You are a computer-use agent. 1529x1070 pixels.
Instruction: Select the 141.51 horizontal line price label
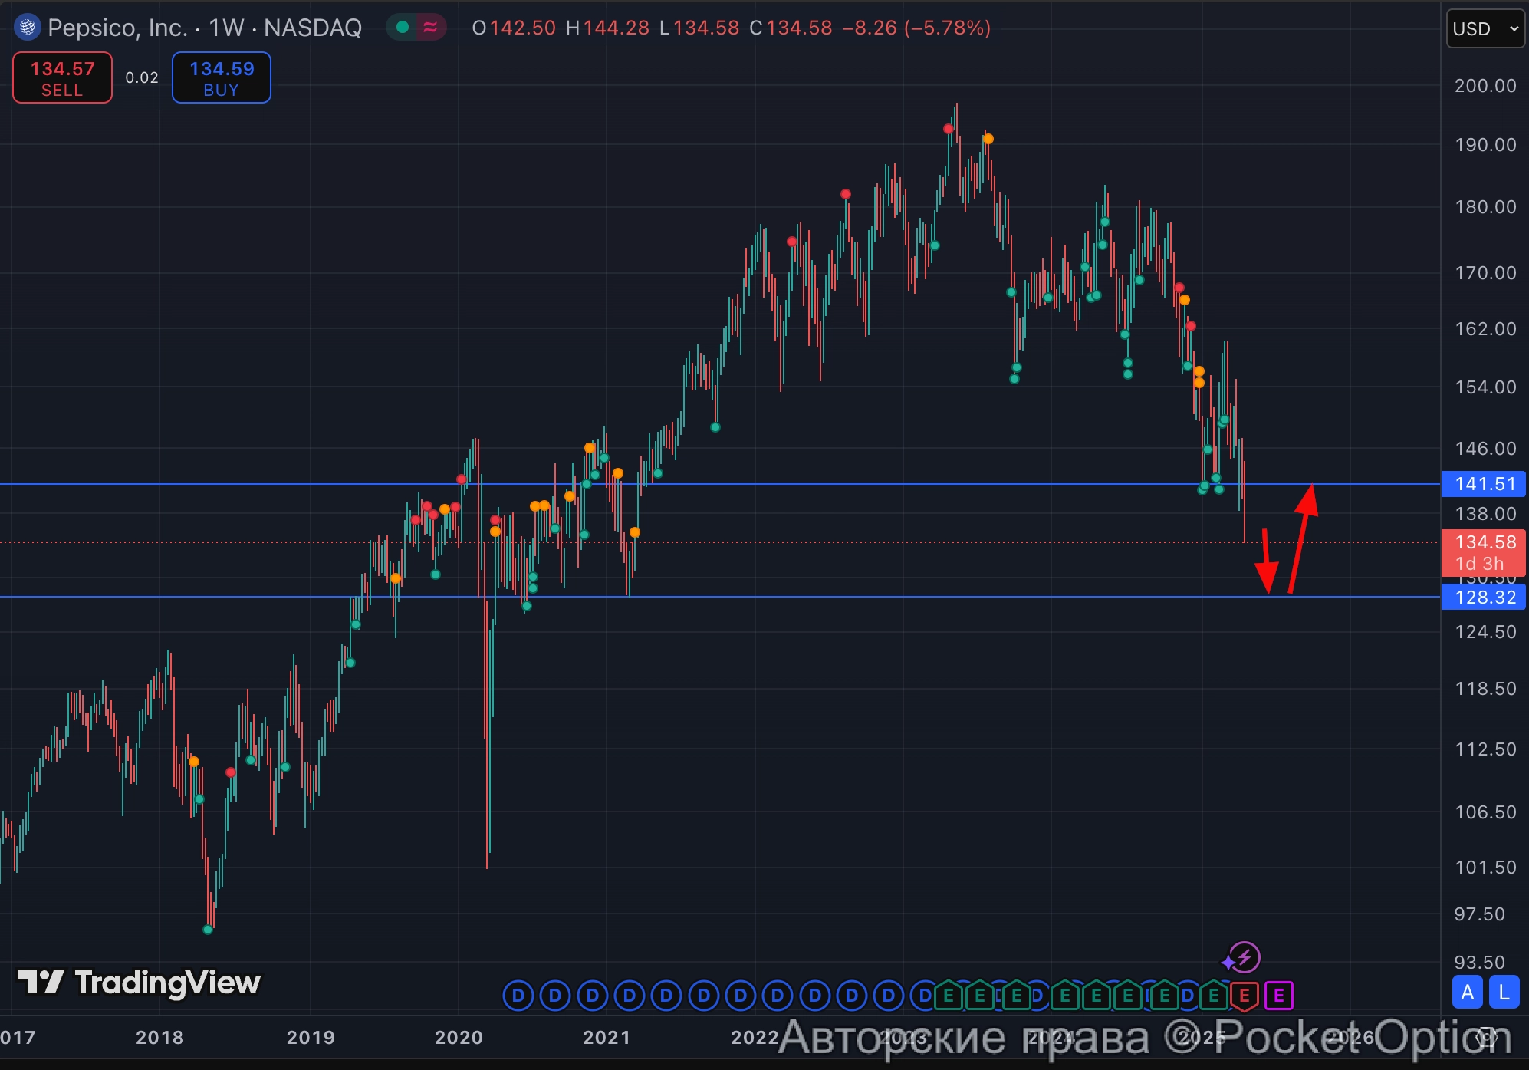pyautogui.click(x=1484, y=484)
